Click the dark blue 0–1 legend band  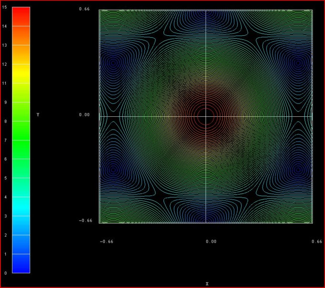20,263
